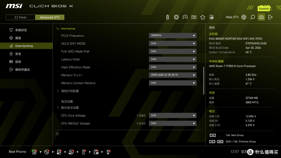281x158 pixels.
Task: Select first hard disk boot device icon
Action: pos(34,152)
